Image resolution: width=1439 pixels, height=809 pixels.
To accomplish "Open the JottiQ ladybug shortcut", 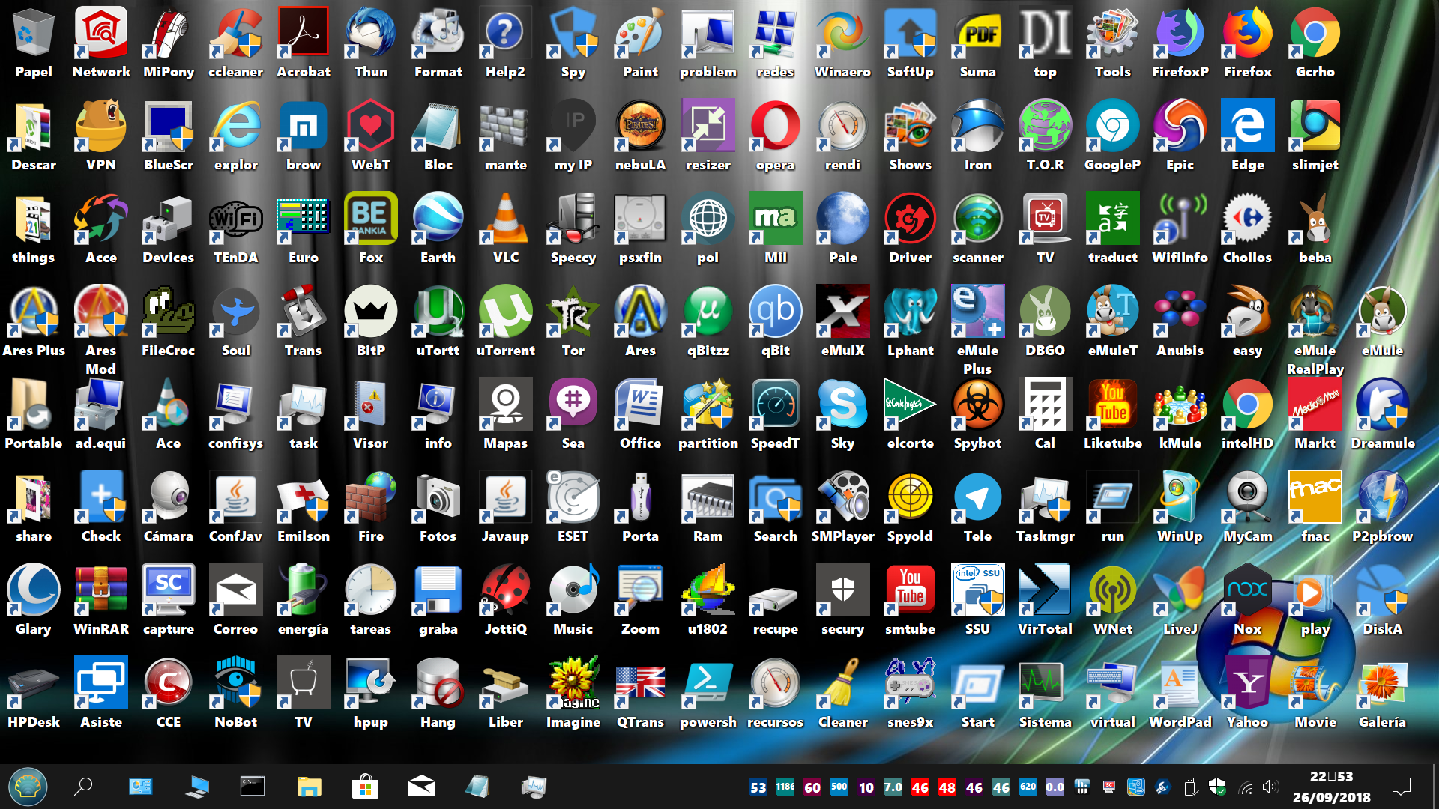I will point(506,600).
